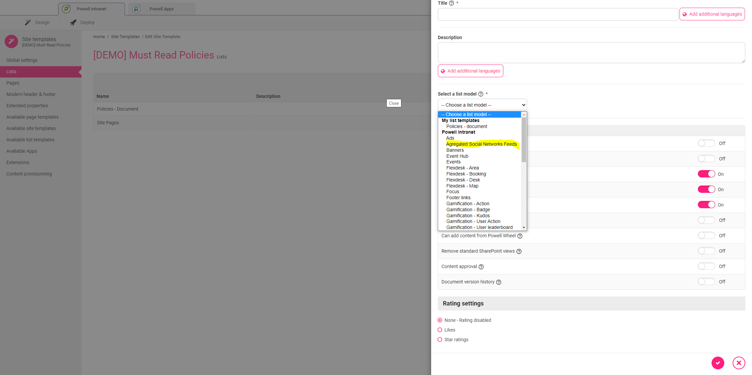Select the Star ratings radio button

click(440, 340)
